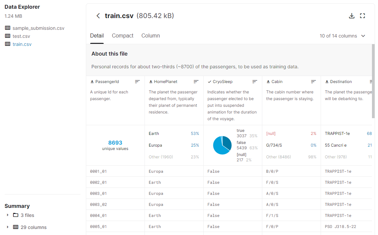Viewport: 378px width, 235px height.
Task: Click Cabin cell F/0/P
Action: [x=272, y=227]
